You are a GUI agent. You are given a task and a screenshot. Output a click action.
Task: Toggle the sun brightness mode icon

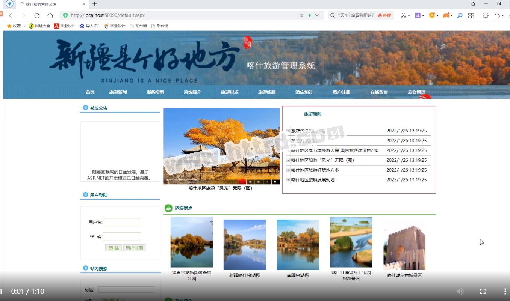[x=486, y=15]
